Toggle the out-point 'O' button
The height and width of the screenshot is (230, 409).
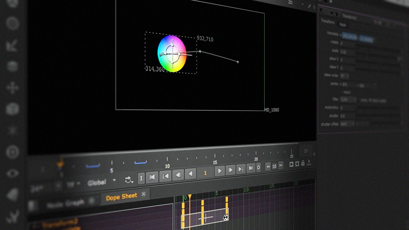click(x=259, y=167)
